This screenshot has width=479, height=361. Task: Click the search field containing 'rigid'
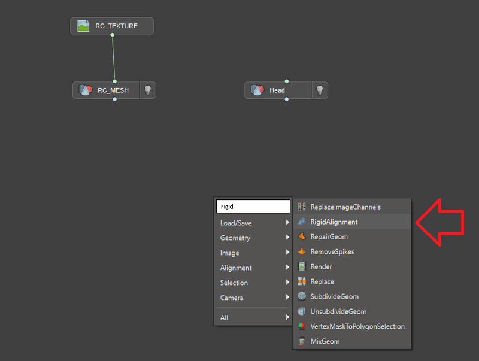click(x=253, y=206)
